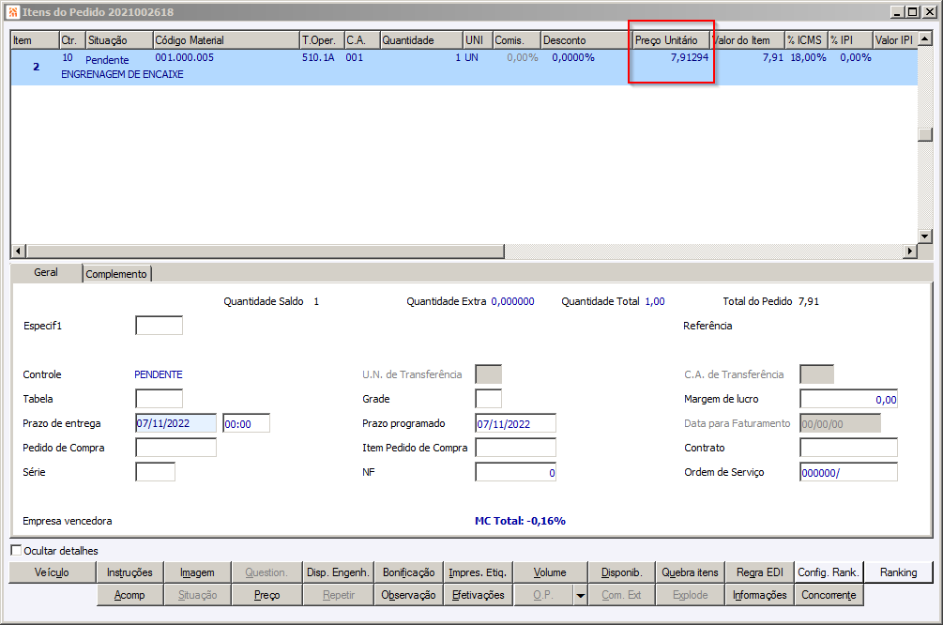Screen dimensions: 943x625
Task: Click the horizontal scrollbar thumb in grid
Action: [x=266, y=251]
